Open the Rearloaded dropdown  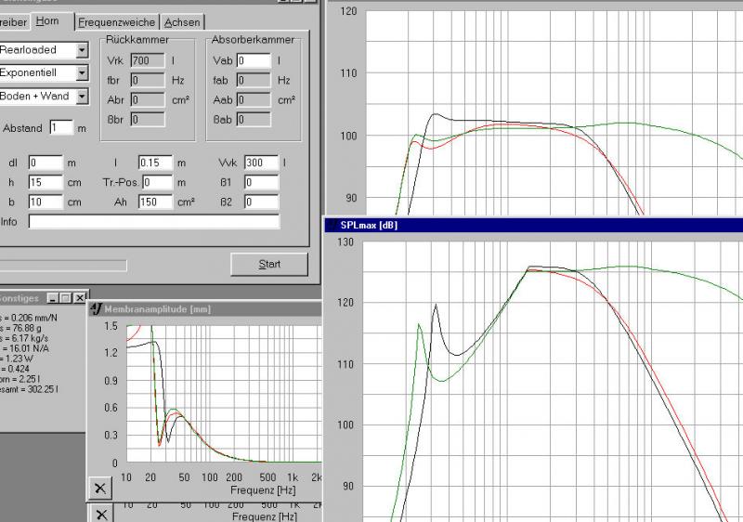82,49
